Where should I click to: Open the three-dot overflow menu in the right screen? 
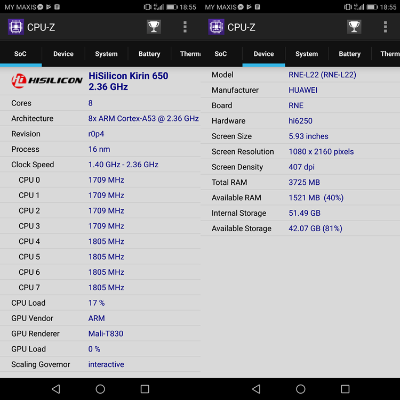pyautogui.click(x=385, y=27)
